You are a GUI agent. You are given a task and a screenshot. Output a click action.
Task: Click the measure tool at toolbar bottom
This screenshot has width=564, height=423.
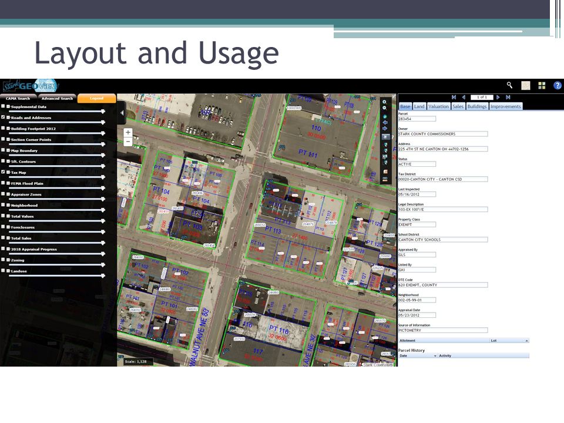(385, 179)
